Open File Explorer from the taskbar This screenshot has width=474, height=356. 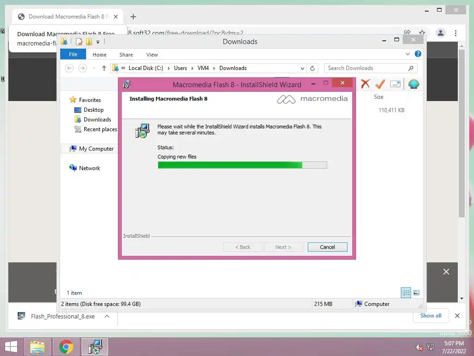point(37,347)
